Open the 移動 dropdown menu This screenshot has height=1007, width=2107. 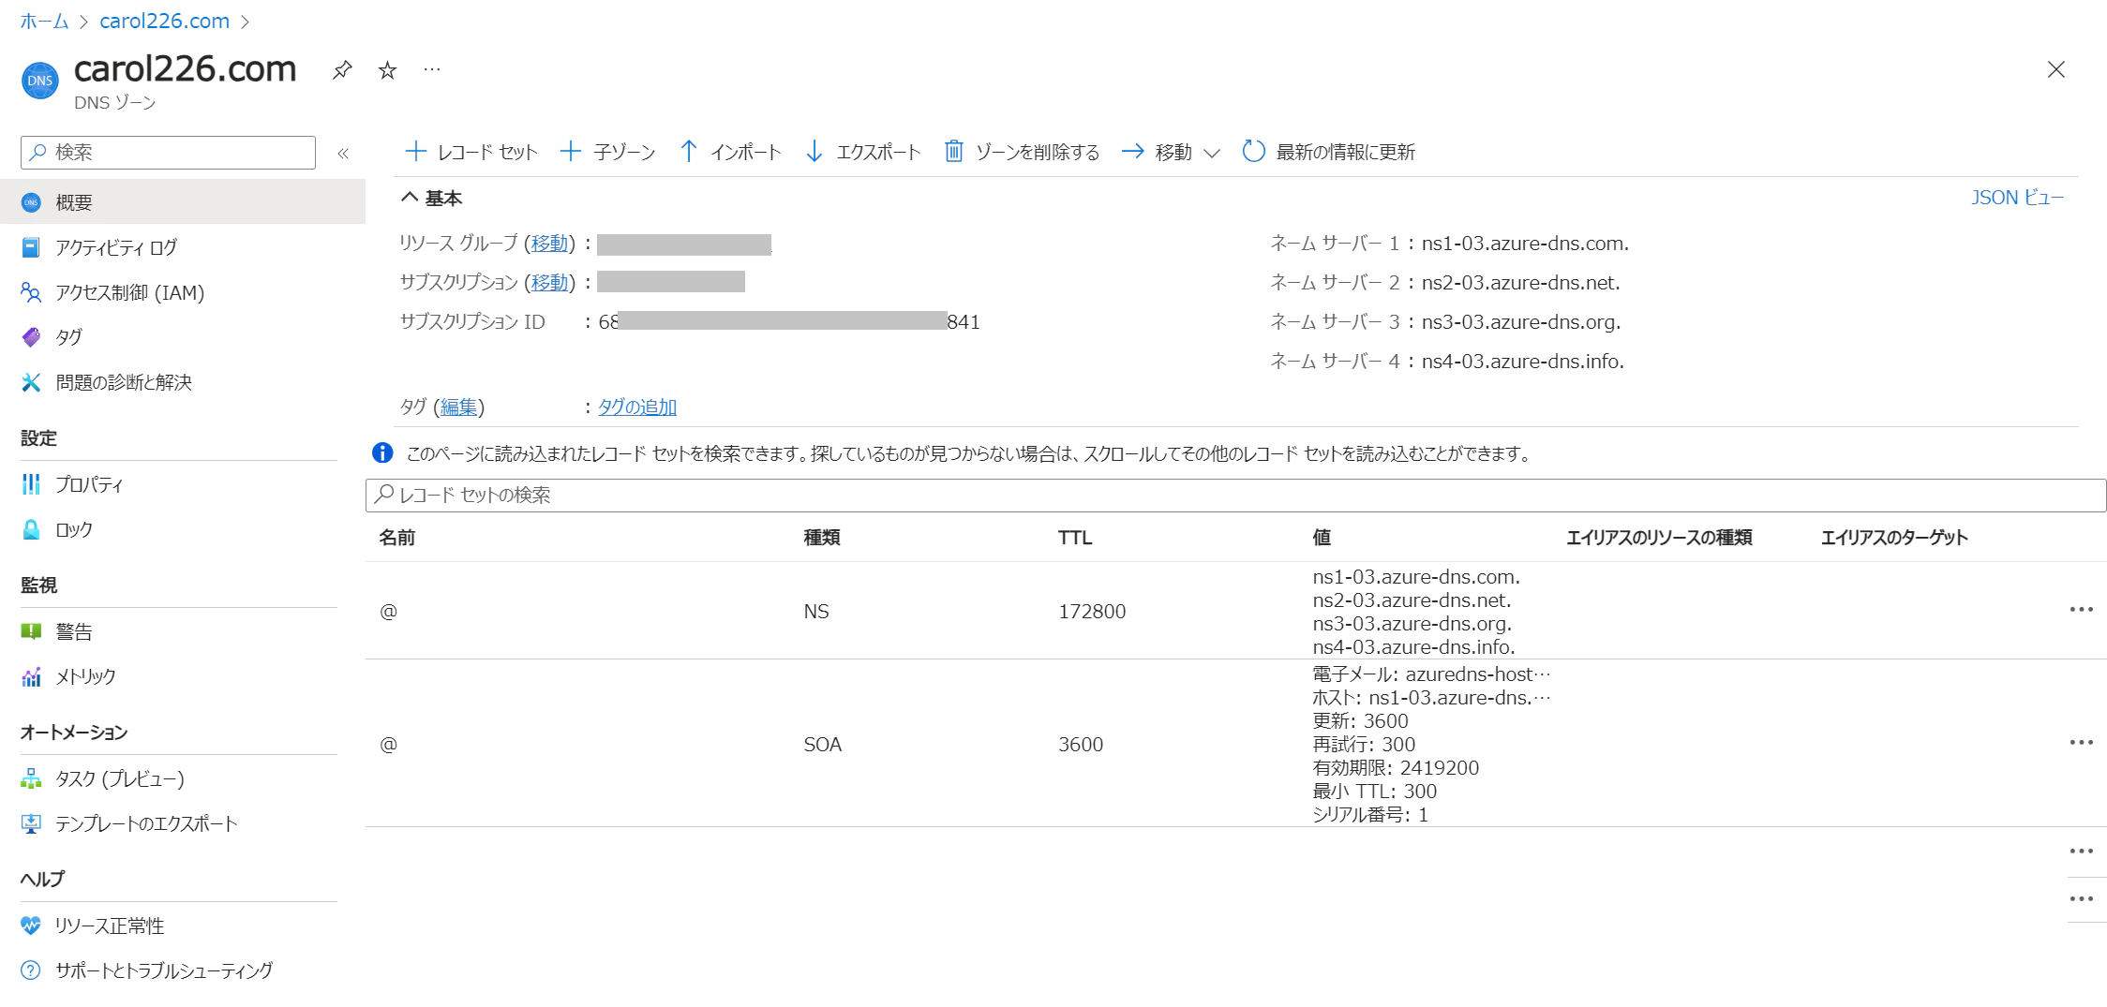(1171, 152)
